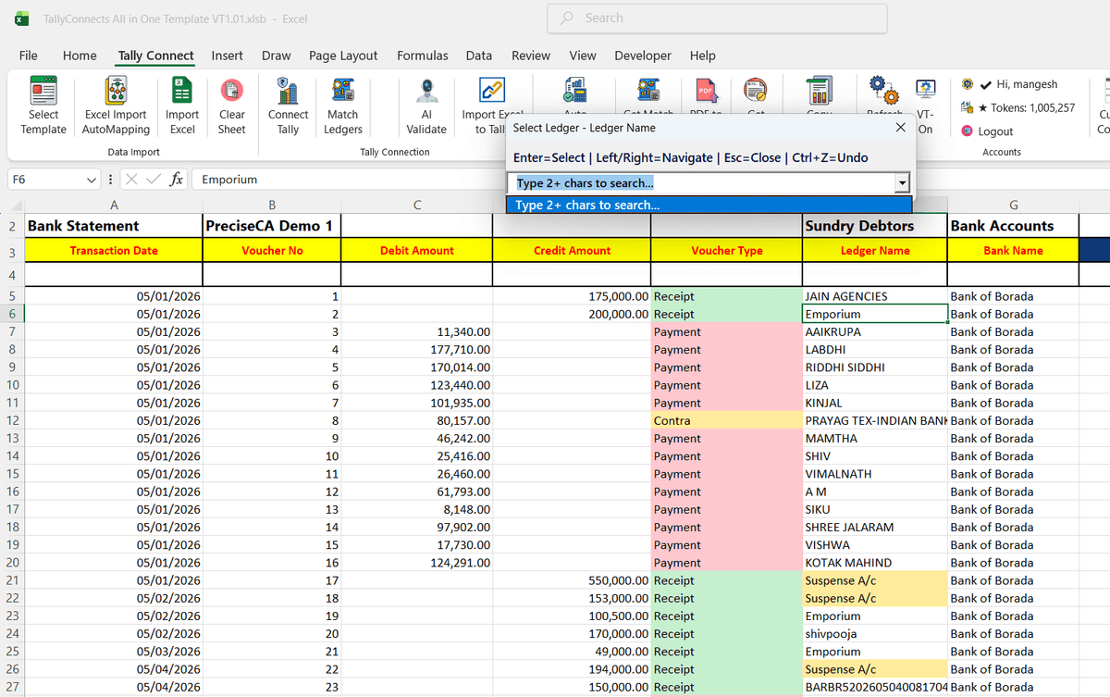
Task: Click the fx insert function icon
Action: point(176,180)
